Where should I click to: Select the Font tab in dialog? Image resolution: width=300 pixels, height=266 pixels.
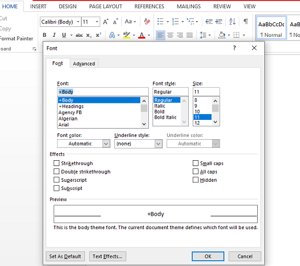57,63
